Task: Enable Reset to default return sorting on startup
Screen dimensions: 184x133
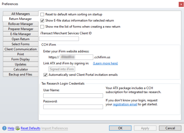Action: point(42,14)
